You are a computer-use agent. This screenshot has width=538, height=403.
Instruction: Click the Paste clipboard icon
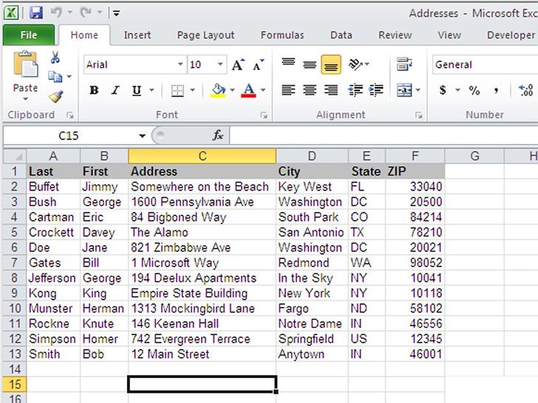click(25, 64)
